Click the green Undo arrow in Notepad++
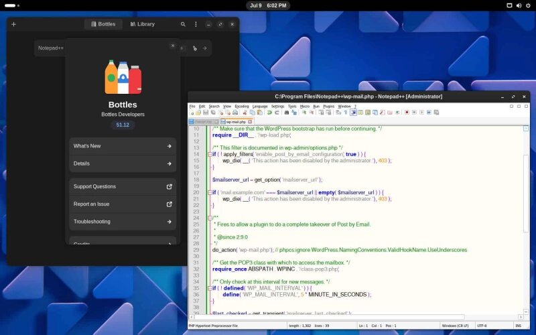The height and width of the screenshot is (335, 536). tap(269, 112)
